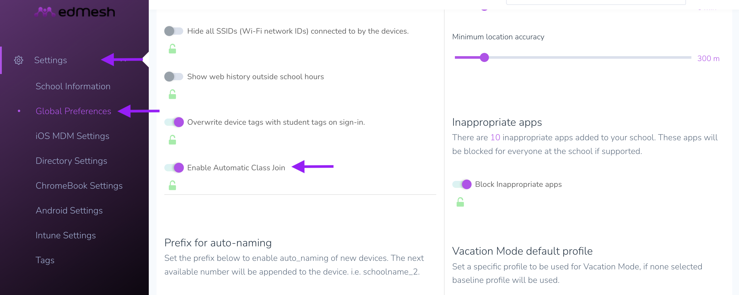This screenshot has height=295, width=739.
Task: Click the lock icon under Show web history
Action: (x=172, y=94)
